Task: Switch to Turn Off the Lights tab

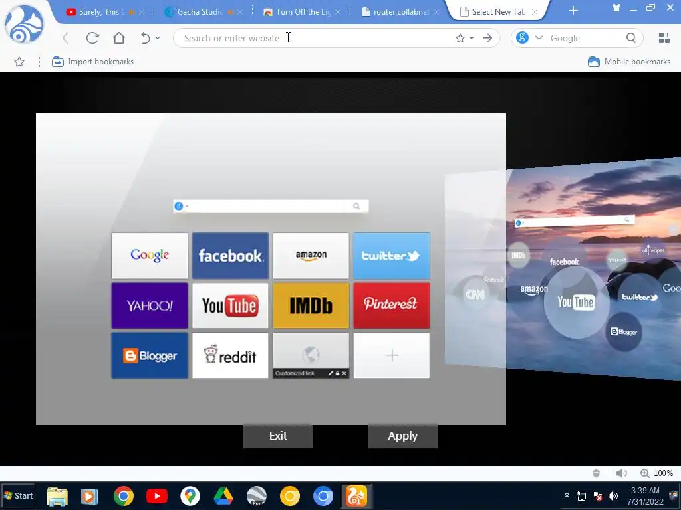Action: point(303,12)
